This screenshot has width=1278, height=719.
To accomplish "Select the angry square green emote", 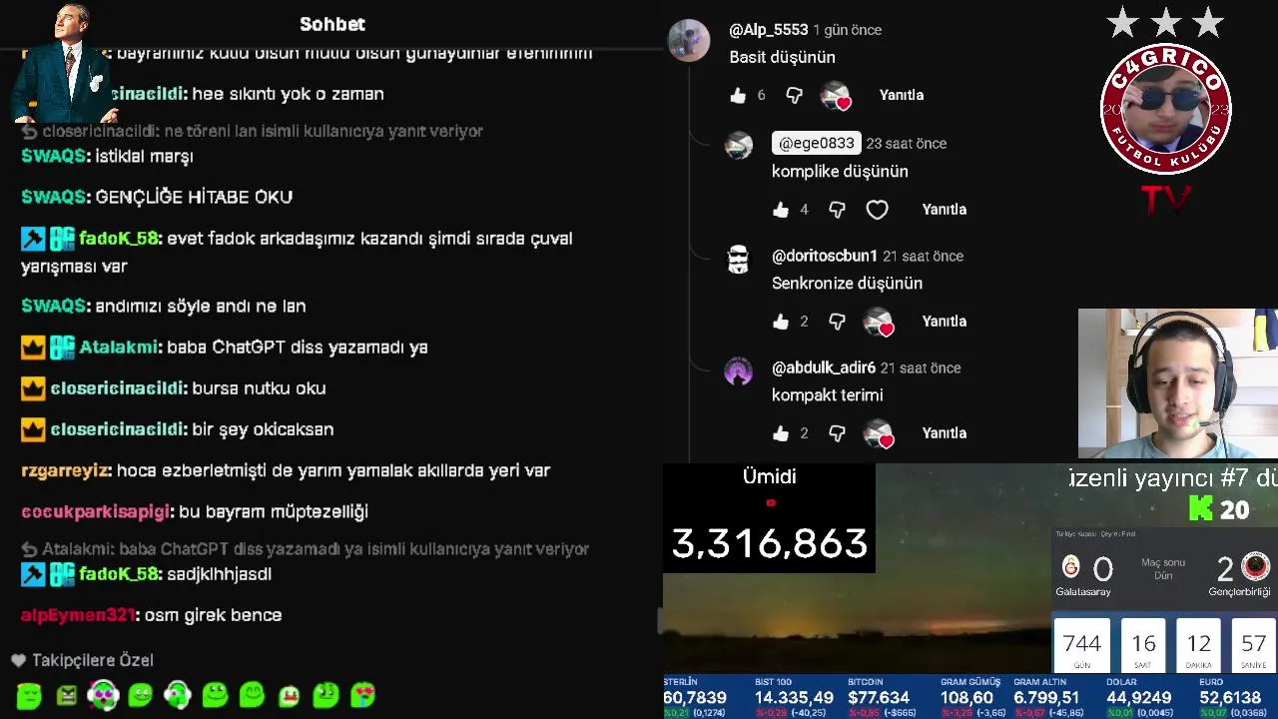I will (x=67, y=695).
